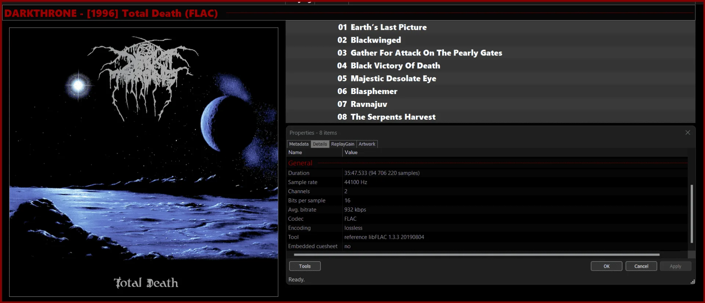Switch to the Metadata tab
The width and height of the screenshot is (705, 303).
coord(299,144)
